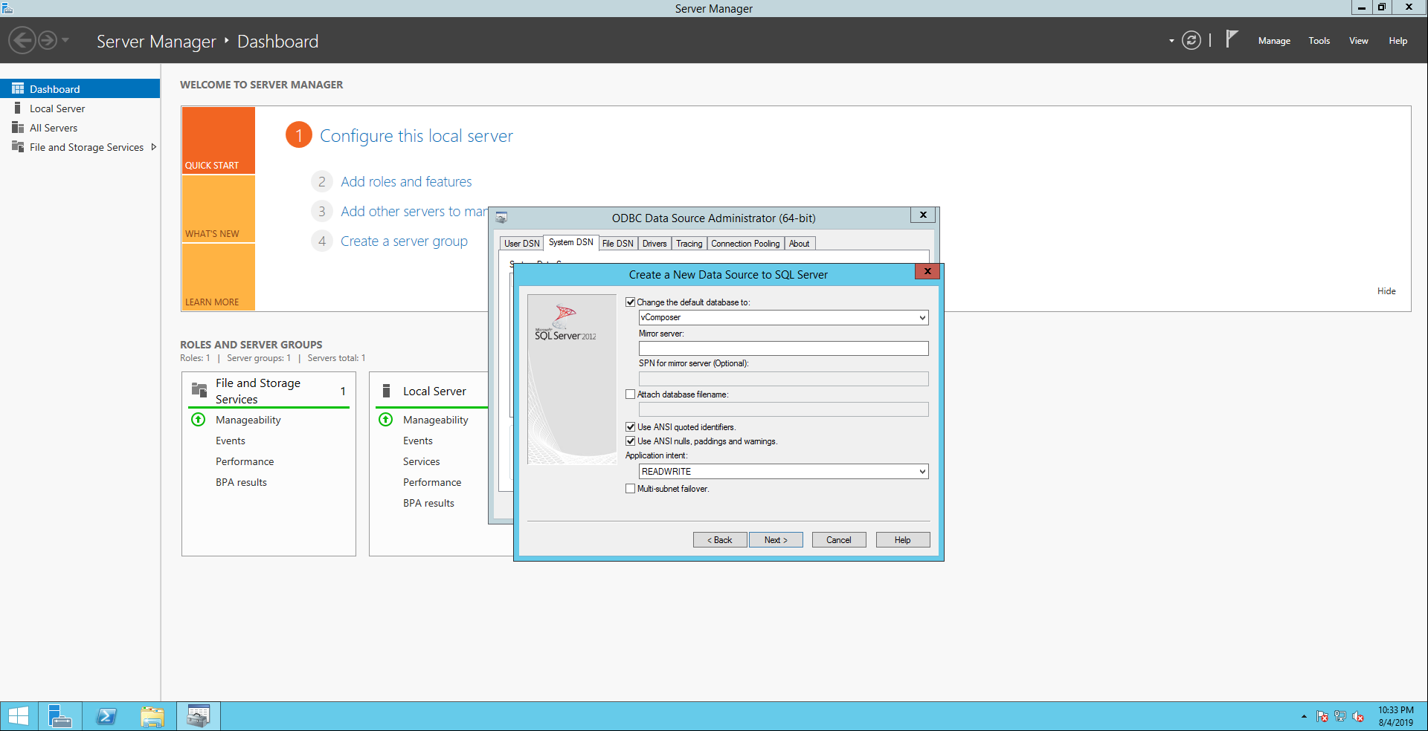Click the Mirror server input field
Viewport: 1428px width, 731px height.
click(x=782, y=348)
